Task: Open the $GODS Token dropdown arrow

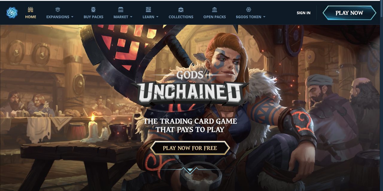Action: [264, 17]
